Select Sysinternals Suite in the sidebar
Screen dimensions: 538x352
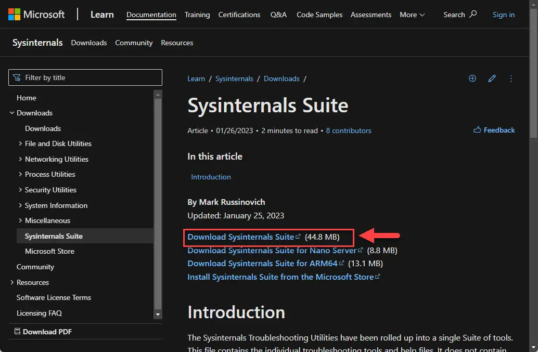[x=85, y=236]
